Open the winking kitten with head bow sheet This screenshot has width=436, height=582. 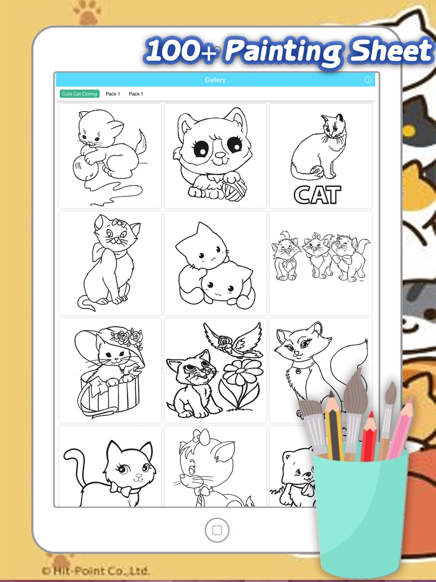215,466
